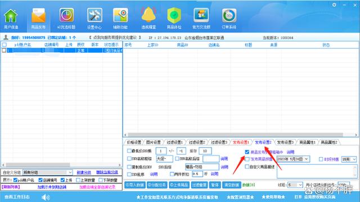Open the AI优选标题 clock icon
Viewport: 360px width, 202px height.
[66, 19]
